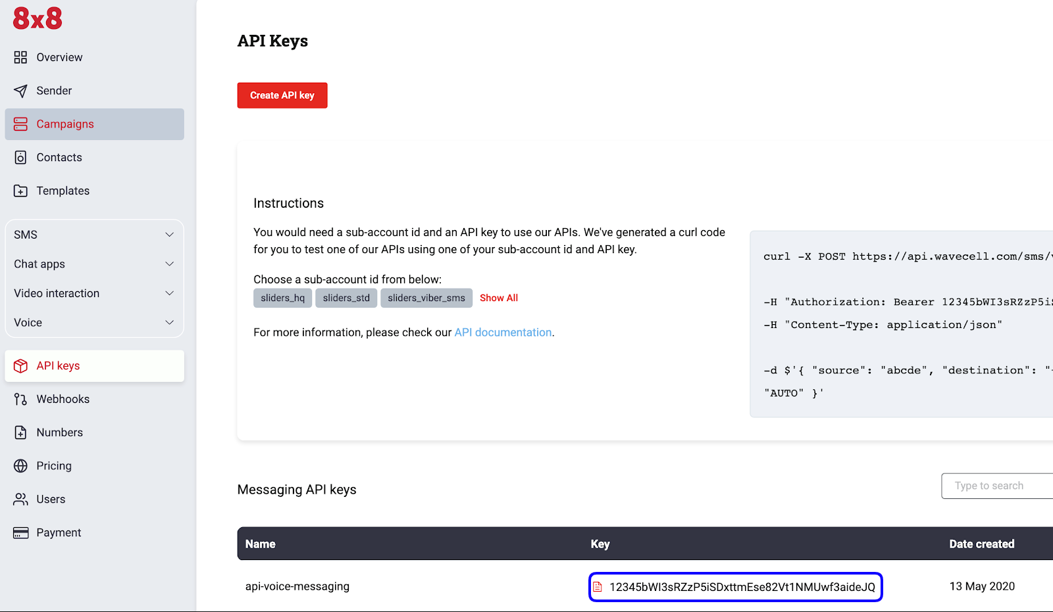Go to Numbers

pos(94,433)
